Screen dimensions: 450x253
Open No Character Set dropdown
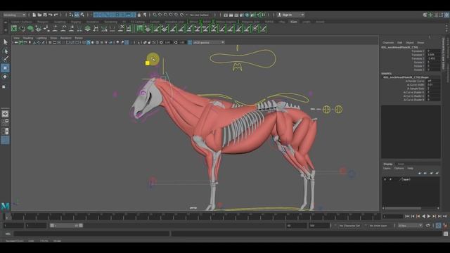[x=349, y=226]
